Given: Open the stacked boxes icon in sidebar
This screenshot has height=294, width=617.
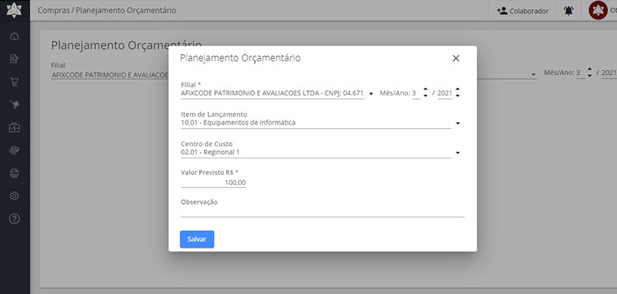Looking at the screenshot, I should (x=14, y=150).
